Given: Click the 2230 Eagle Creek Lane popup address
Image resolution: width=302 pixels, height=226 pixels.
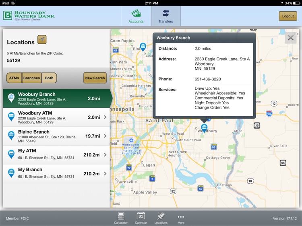Looking at the screenshot, I should 222,64.
